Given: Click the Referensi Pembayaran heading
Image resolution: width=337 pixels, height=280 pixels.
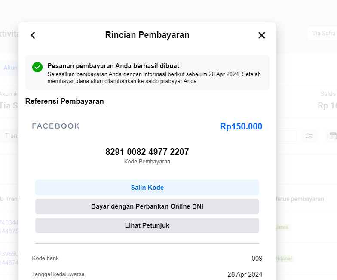Looking at the screenshot, I should tap(64, 102).
